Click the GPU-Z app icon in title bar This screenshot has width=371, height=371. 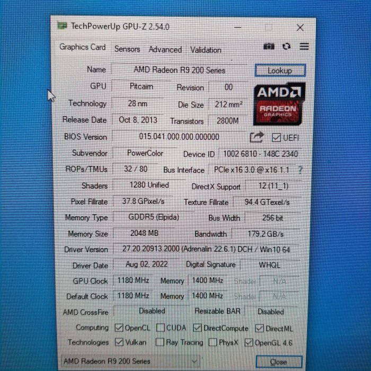[x=62, y=25]
